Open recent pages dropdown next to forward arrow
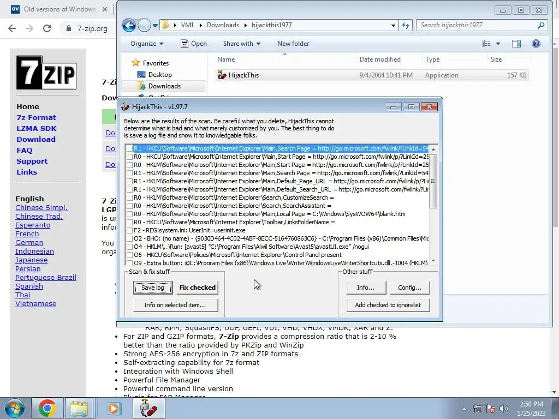Screen dimensions: 559x419 [x=155, y=25]
